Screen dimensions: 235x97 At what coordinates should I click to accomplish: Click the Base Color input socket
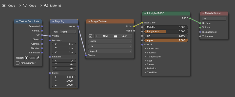(x=142, y=23)
